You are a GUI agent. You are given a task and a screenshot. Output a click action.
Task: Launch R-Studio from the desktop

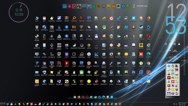pos(119,36)
